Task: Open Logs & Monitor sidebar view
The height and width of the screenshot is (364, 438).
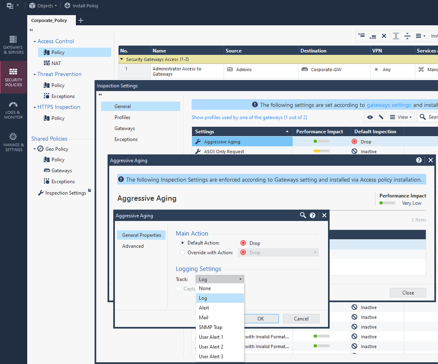Action: pyautogui.click(x=13, y=110)
